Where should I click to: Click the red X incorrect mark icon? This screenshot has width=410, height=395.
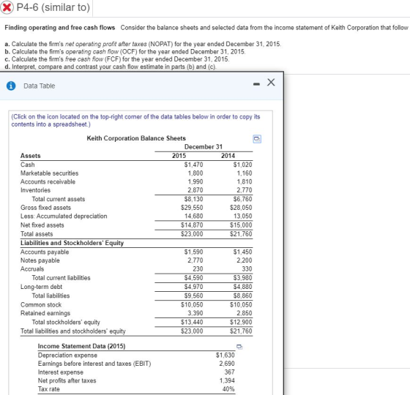[7, 7]
